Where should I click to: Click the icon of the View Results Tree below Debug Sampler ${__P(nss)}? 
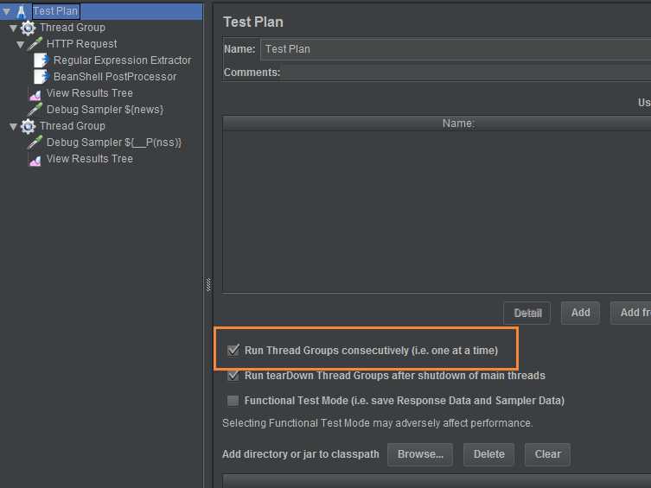[35, 161]
